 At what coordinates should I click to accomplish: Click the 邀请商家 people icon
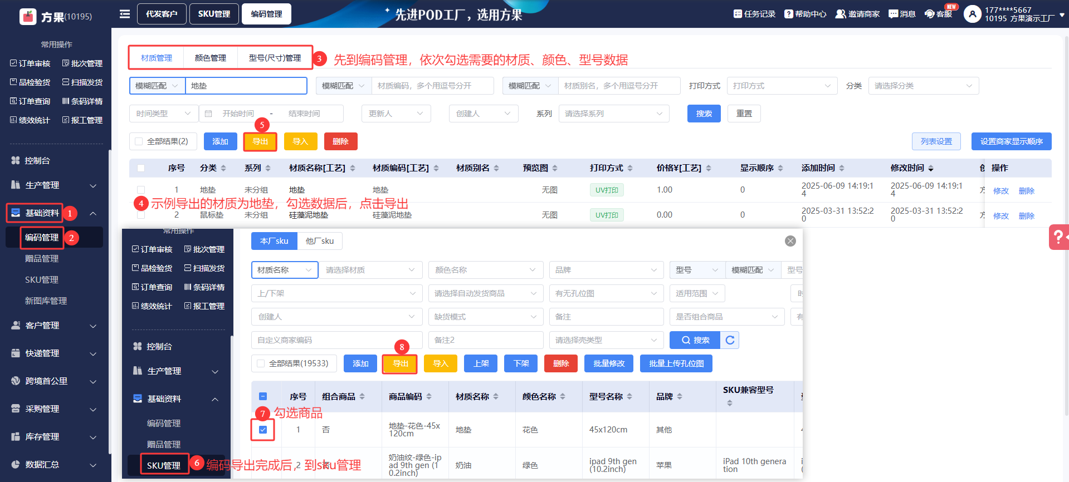841,14
